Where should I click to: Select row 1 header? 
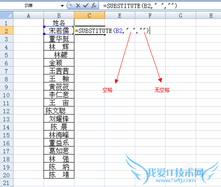(7, 23)
